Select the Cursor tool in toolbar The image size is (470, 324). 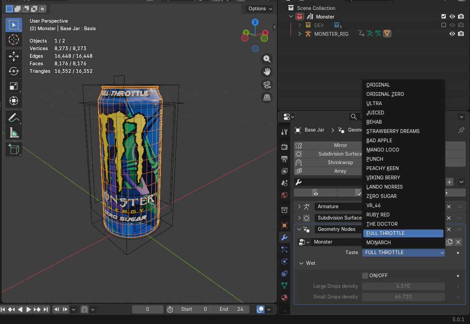coord(14,40)
